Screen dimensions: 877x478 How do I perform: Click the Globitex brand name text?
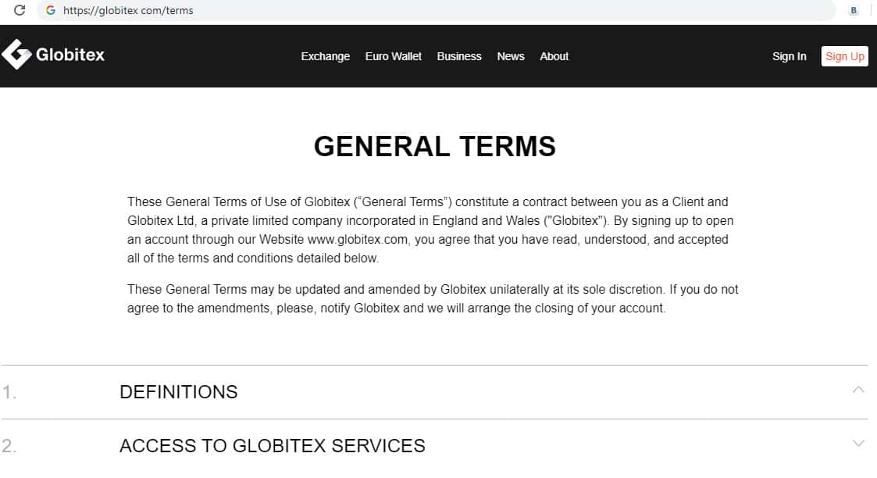(70, 55)
